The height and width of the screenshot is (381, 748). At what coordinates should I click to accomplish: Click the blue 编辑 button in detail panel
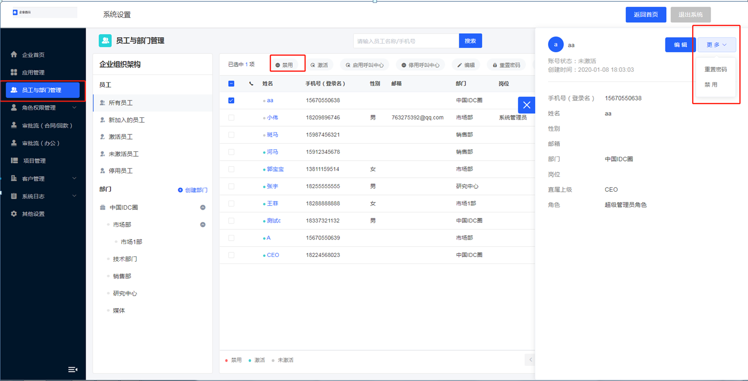pos(680,45)
